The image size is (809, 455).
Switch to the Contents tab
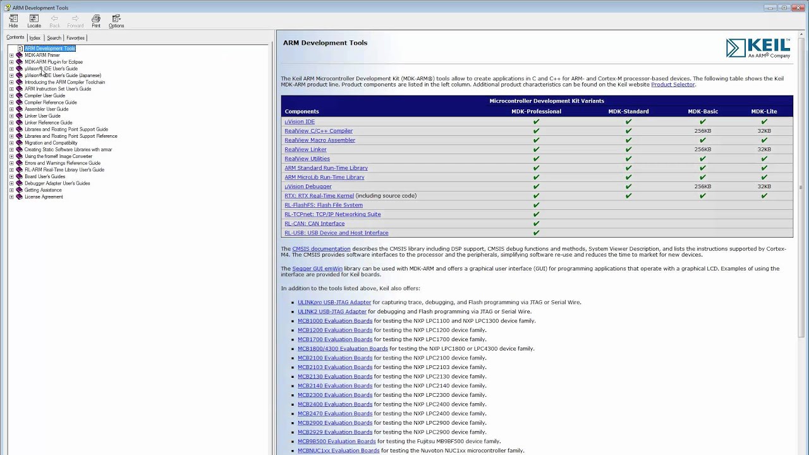(x=15, y=37)
